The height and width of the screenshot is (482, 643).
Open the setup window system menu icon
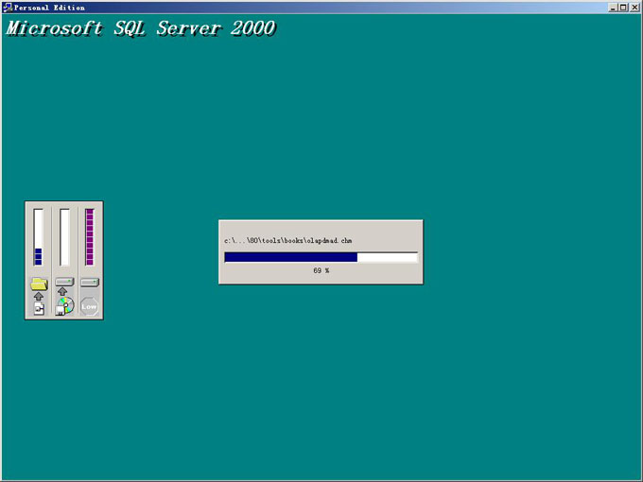8,8
